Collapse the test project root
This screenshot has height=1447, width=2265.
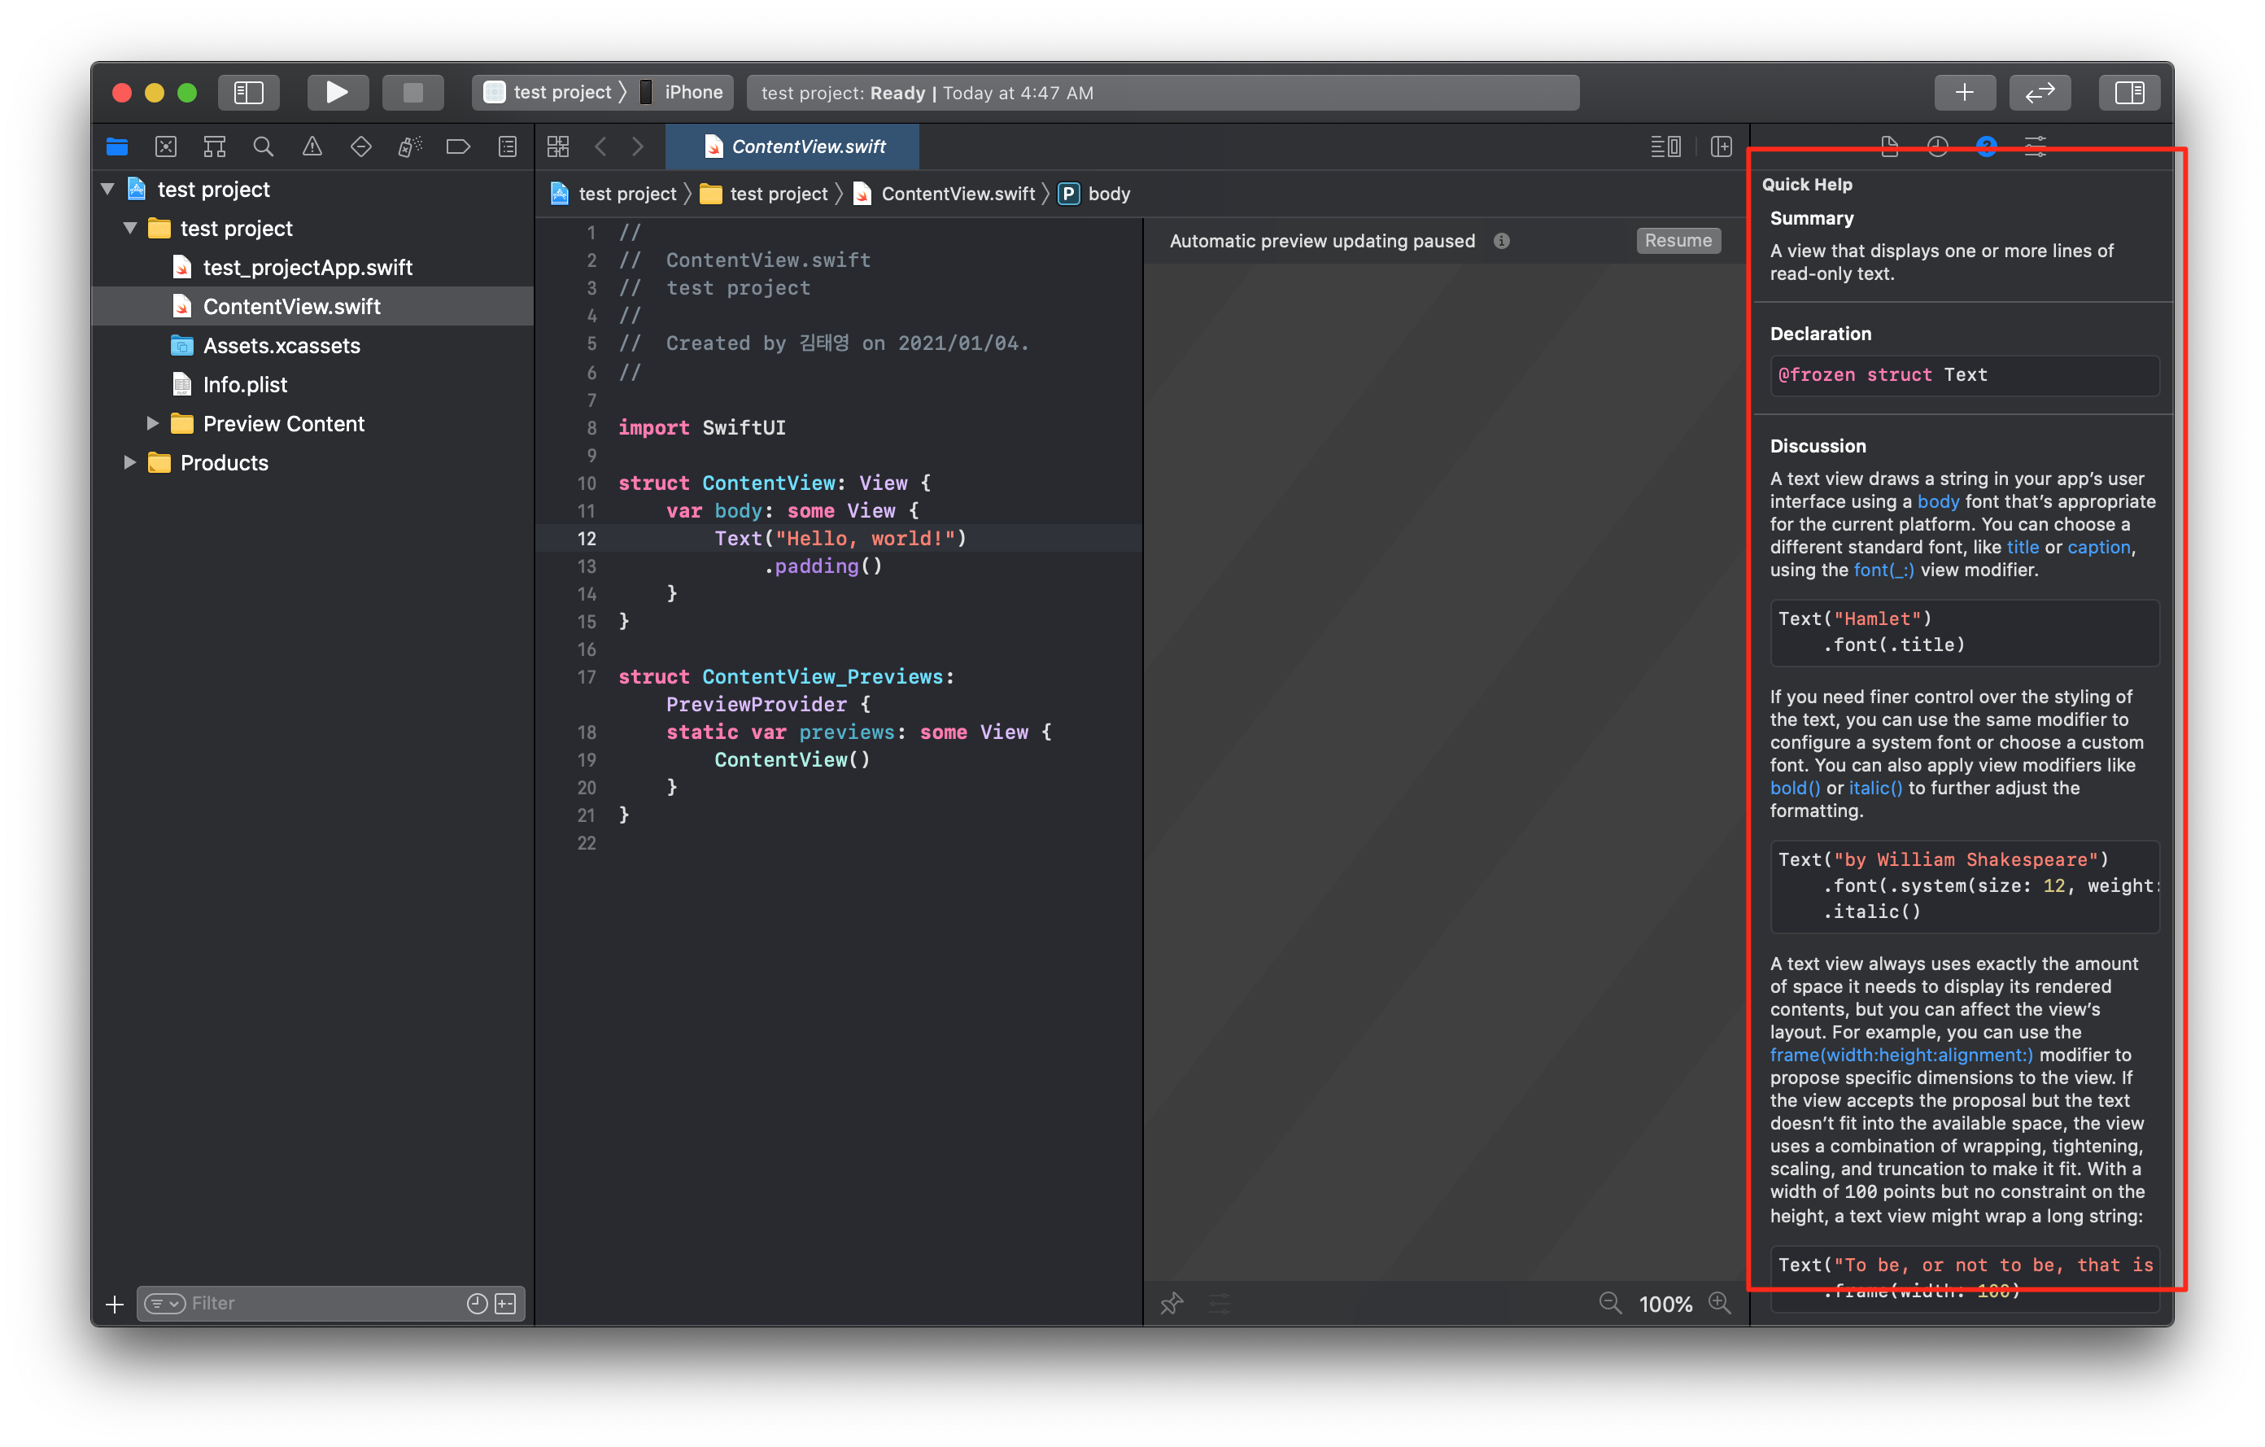click(x=108, y=189)
